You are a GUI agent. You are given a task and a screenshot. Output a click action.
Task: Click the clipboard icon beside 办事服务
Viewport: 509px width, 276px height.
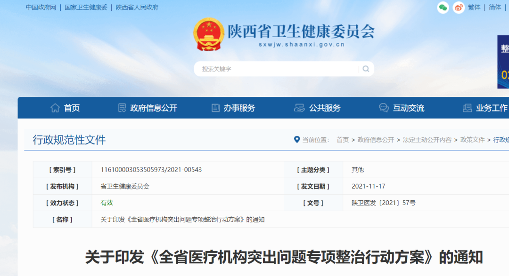click(x=215, y=108)
